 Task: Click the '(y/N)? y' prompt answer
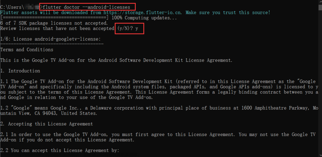[128, 28]
